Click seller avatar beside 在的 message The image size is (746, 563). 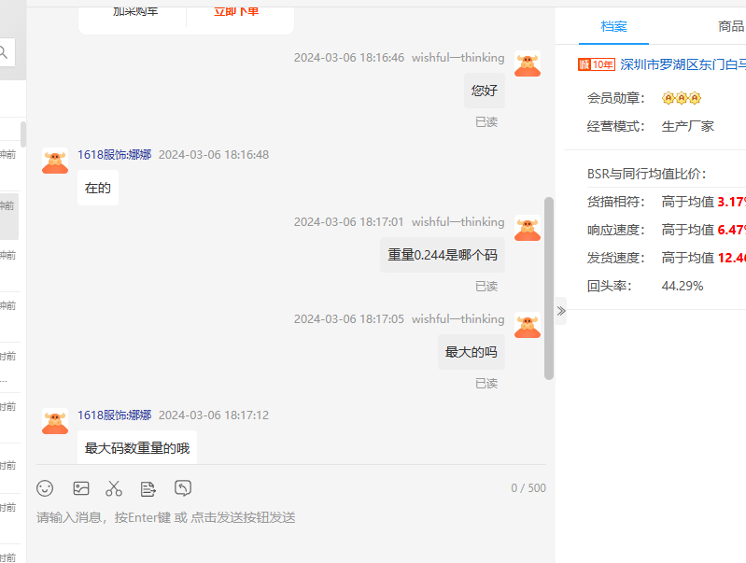pos(55,161)
